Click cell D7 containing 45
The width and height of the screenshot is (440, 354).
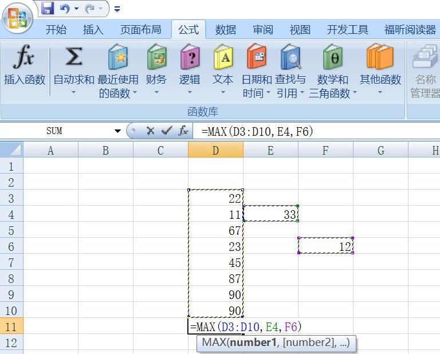coord(215,262)
